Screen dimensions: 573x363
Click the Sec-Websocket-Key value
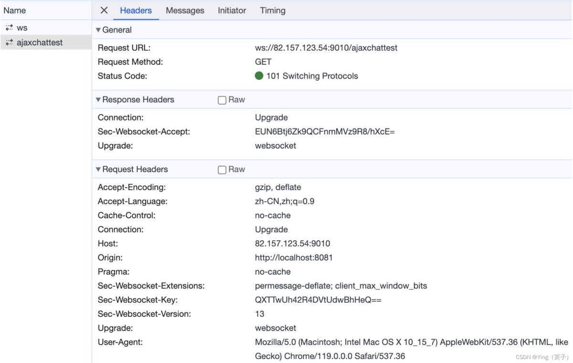(x=318, y=300)
